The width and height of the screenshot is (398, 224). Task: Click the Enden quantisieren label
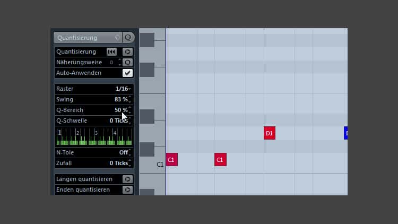tap(83, 190)
